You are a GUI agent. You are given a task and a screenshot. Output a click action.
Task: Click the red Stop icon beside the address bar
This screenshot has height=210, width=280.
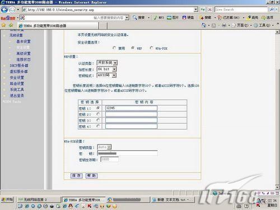tap(210, 10)
